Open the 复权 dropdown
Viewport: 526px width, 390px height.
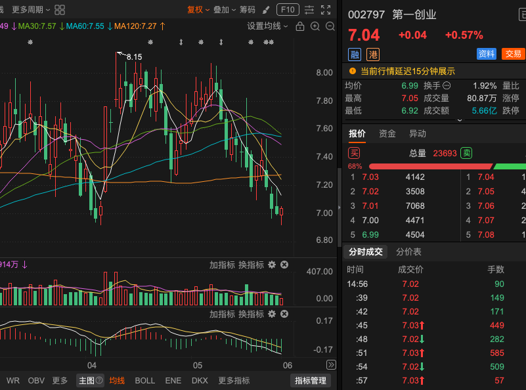pyautogui.click(x=198, y=10)
